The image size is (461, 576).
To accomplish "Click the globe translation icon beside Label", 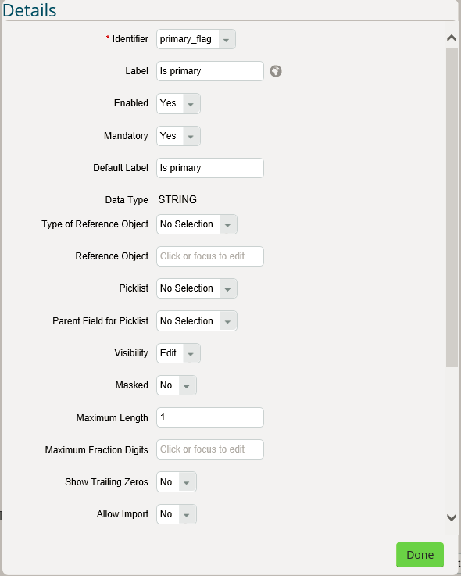I will tap(276, 71).
